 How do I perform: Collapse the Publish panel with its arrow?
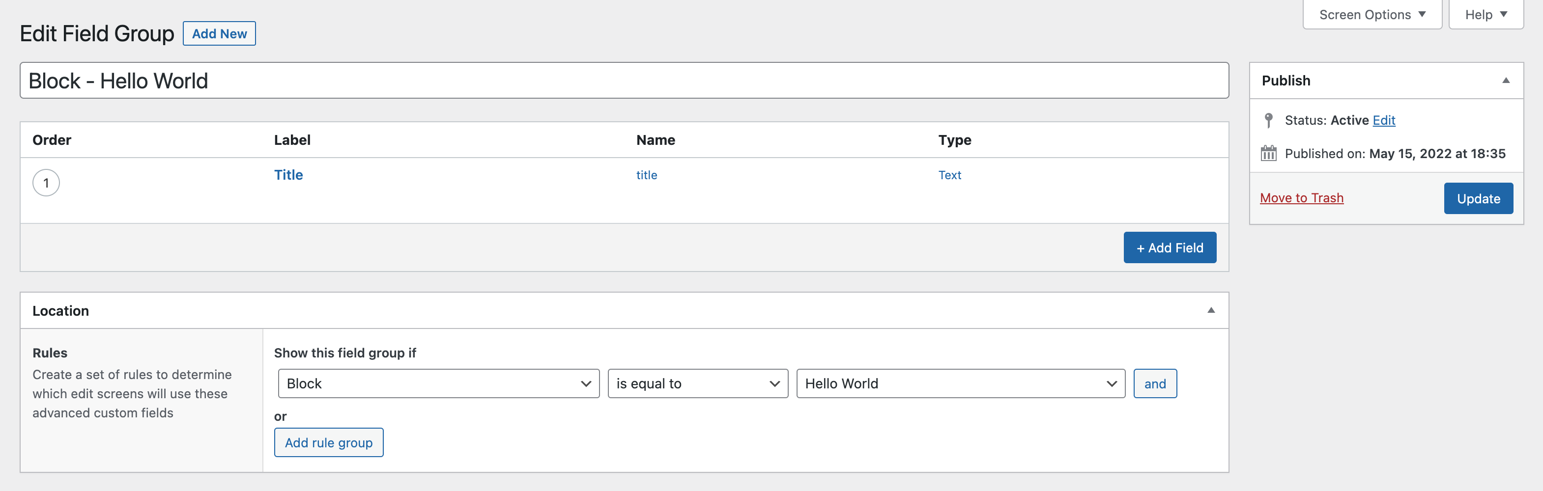1505,80
